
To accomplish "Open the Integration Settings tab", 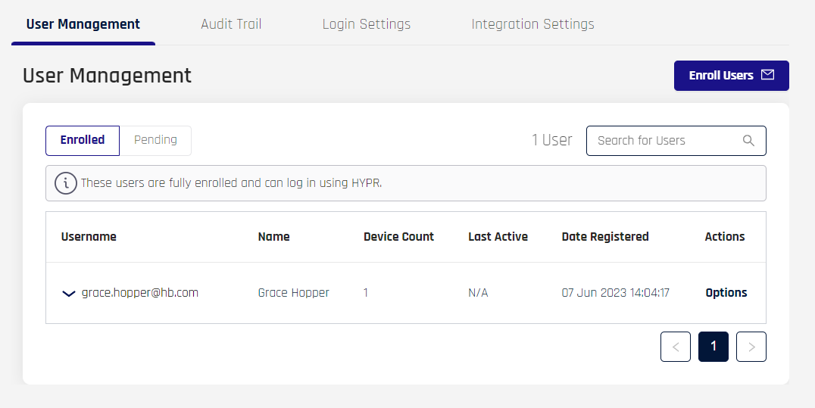I will (x=532, y=24).
